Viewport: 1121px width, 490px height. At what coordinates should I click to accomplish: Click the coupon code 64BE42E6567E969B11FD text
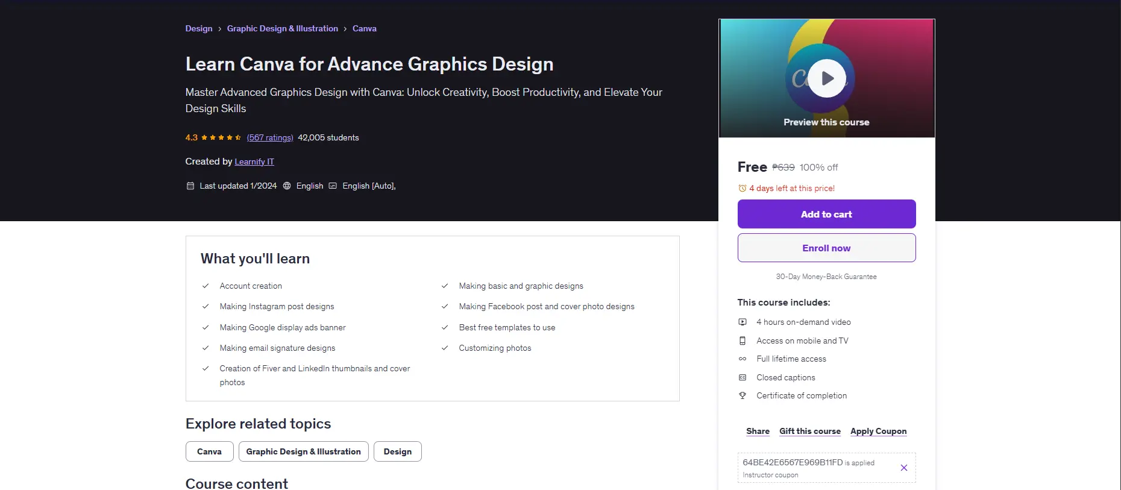tap(793, 462)
